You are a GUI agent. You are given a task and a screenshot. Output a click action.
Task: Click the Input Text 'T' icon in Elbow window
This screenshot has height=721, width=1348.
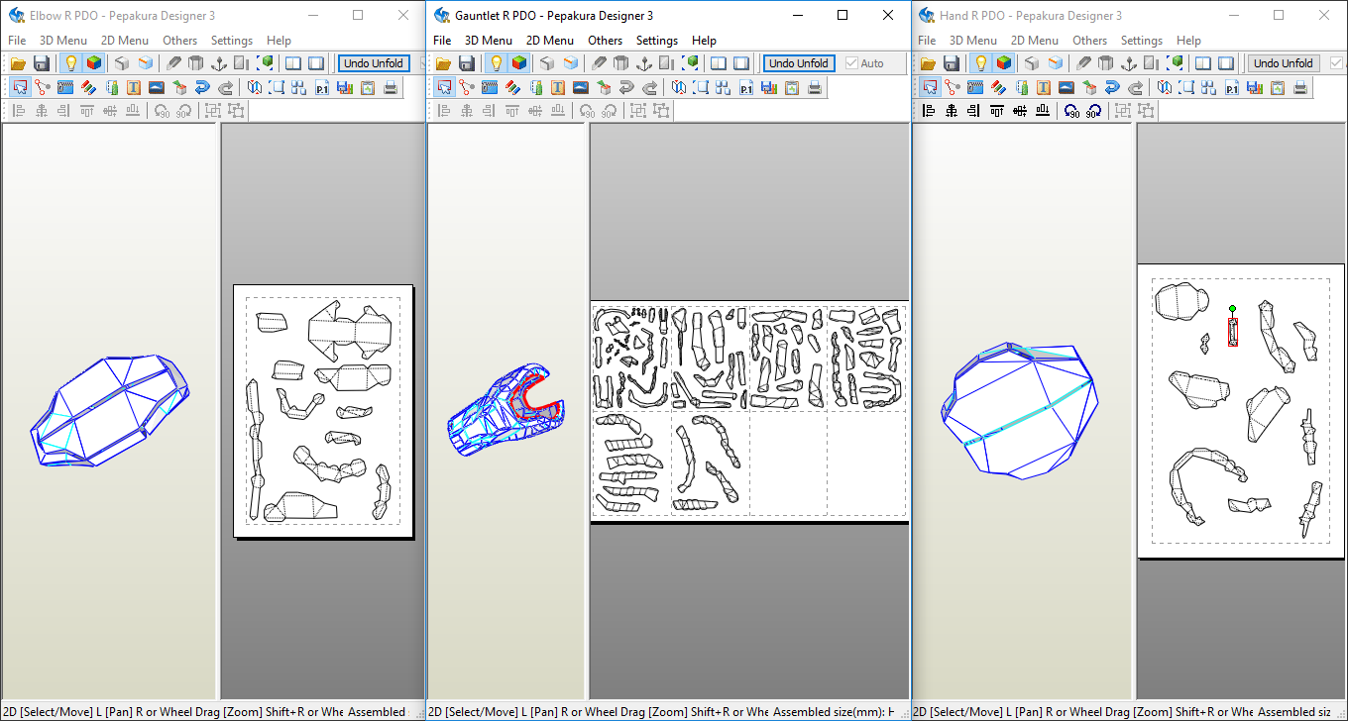click(x=134, y=87)
